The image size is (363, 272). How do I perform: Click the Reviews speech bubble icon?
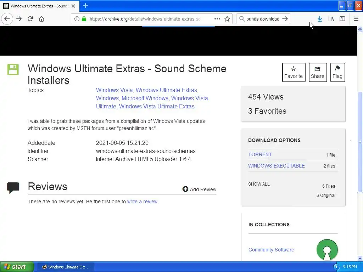[x=13, y=188]
